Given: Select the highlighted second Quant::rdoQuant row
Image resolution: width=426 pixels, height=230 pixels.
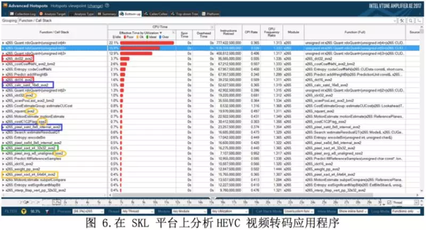Looking at the screenshot, I should click(210, 48).
